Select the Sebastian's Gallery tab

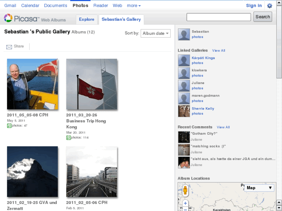[x=121, y=19]
